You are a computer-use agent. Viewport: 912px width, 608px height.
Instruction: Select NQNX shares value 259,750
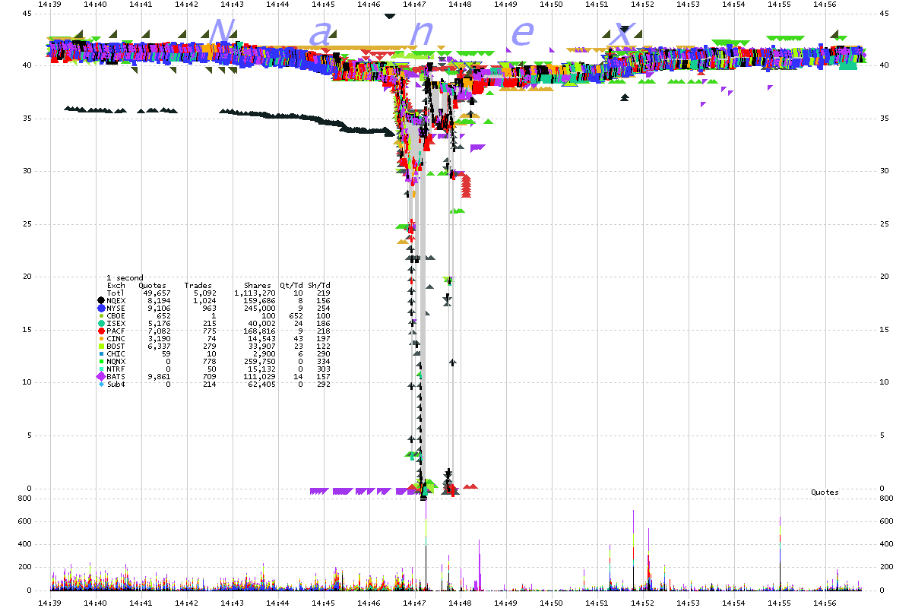pyautogui.click(x=260, y=362)
